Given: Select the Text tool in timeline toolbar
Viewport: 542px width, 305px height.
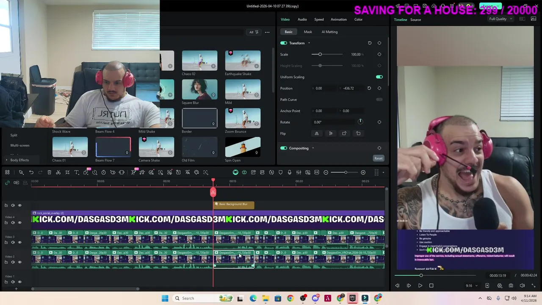Looking at the screenshot, I should (77, 172).
